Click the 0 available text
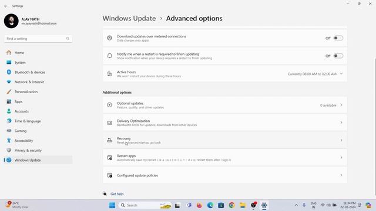The width and height of the screenshot is (376, 211). coord(328,105)
